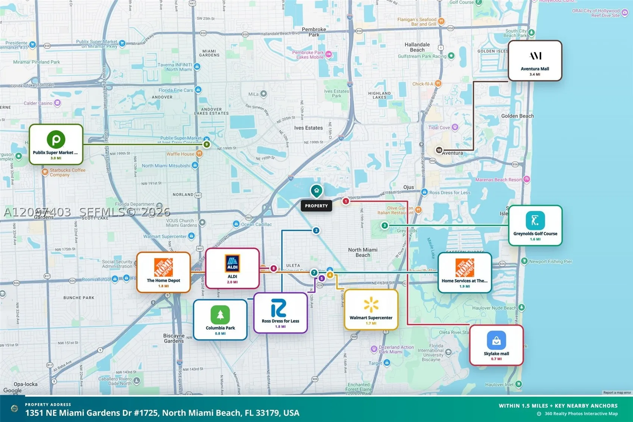Select the yellow number 4 route marker
The height and width of the screenshot is (422, 633).
pos(330,275)
